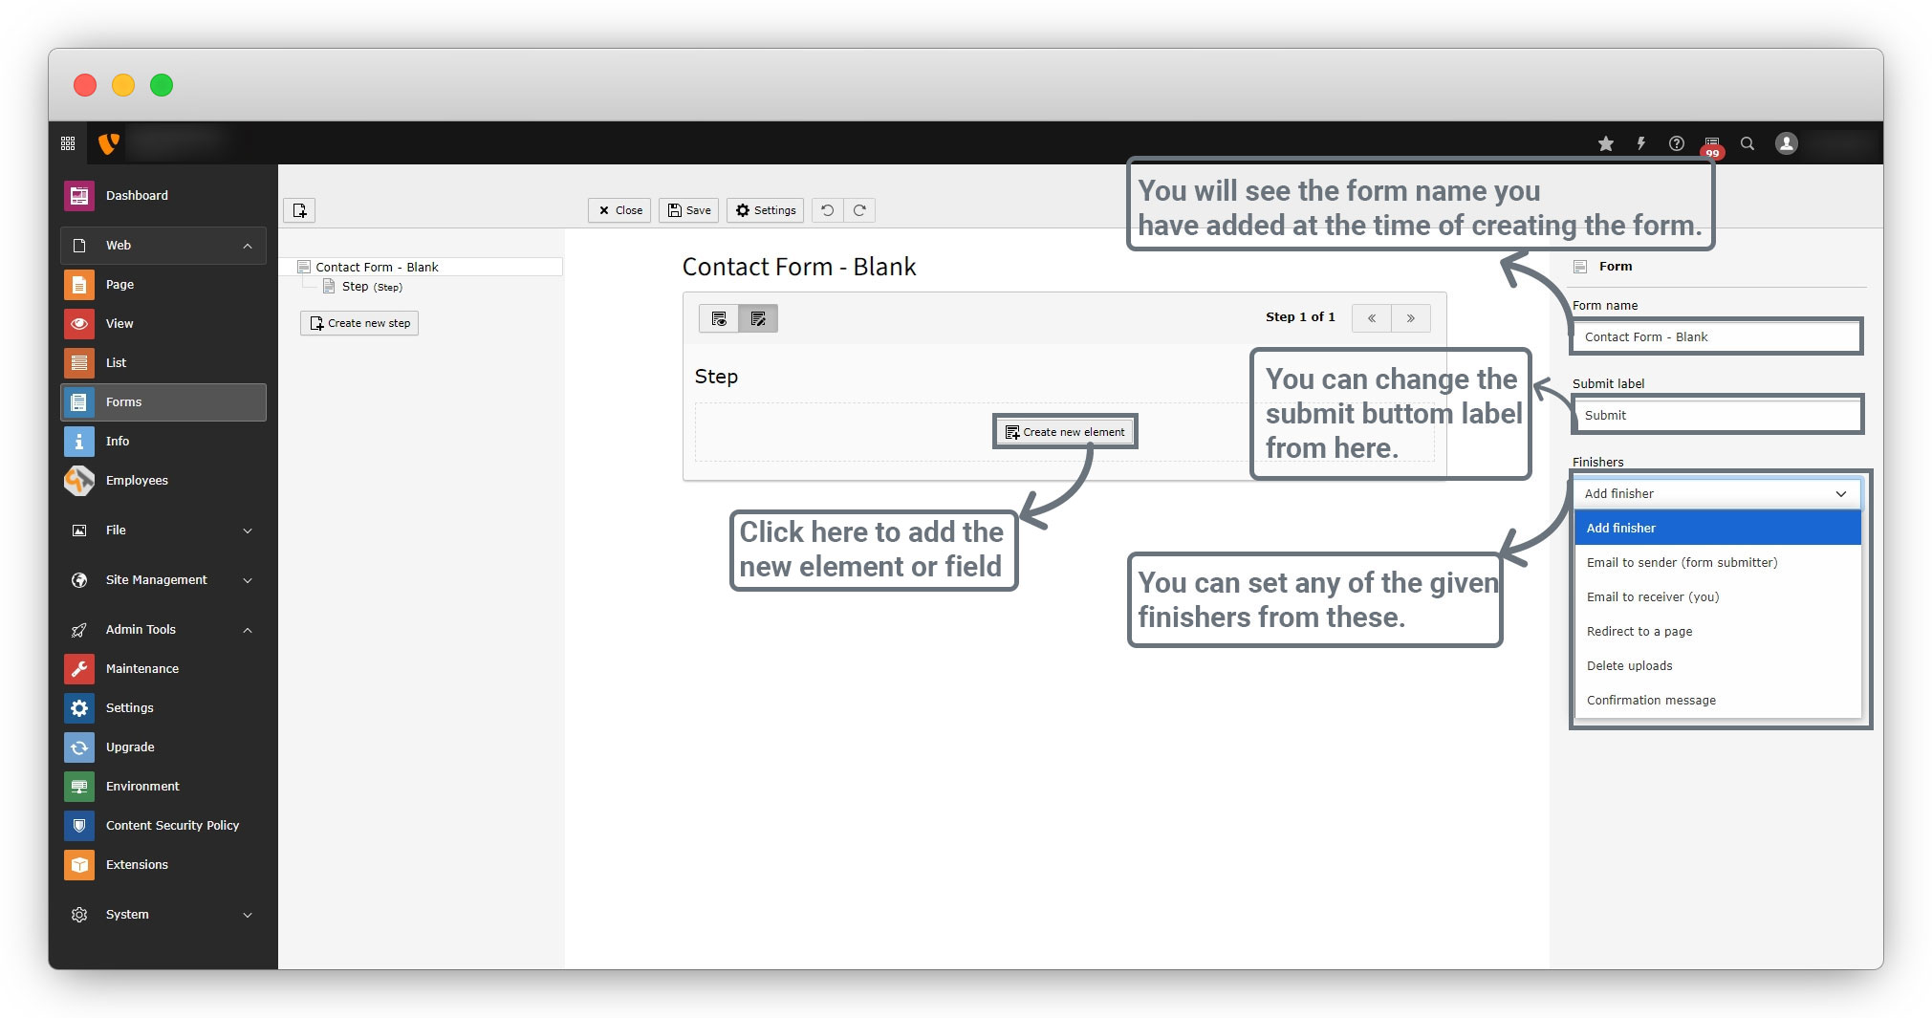Open the help question mark icon

click(1676, 143)
